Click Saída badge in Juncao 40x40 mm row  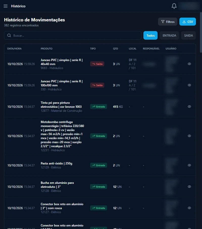97,64
